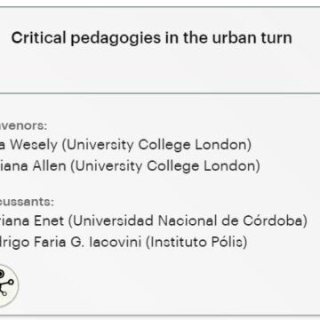Click the 'Instituto Pólis' affiliation
The image size is (320, 320).
196,243
